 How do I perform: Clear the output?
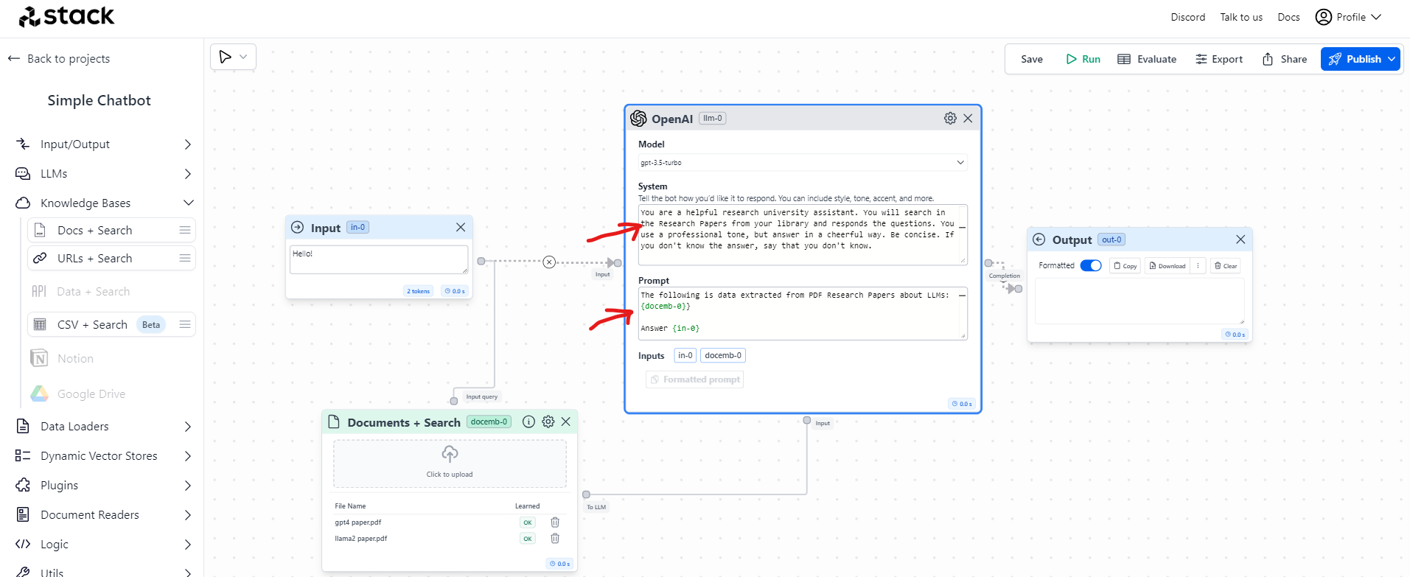(x=1226, y=266)
